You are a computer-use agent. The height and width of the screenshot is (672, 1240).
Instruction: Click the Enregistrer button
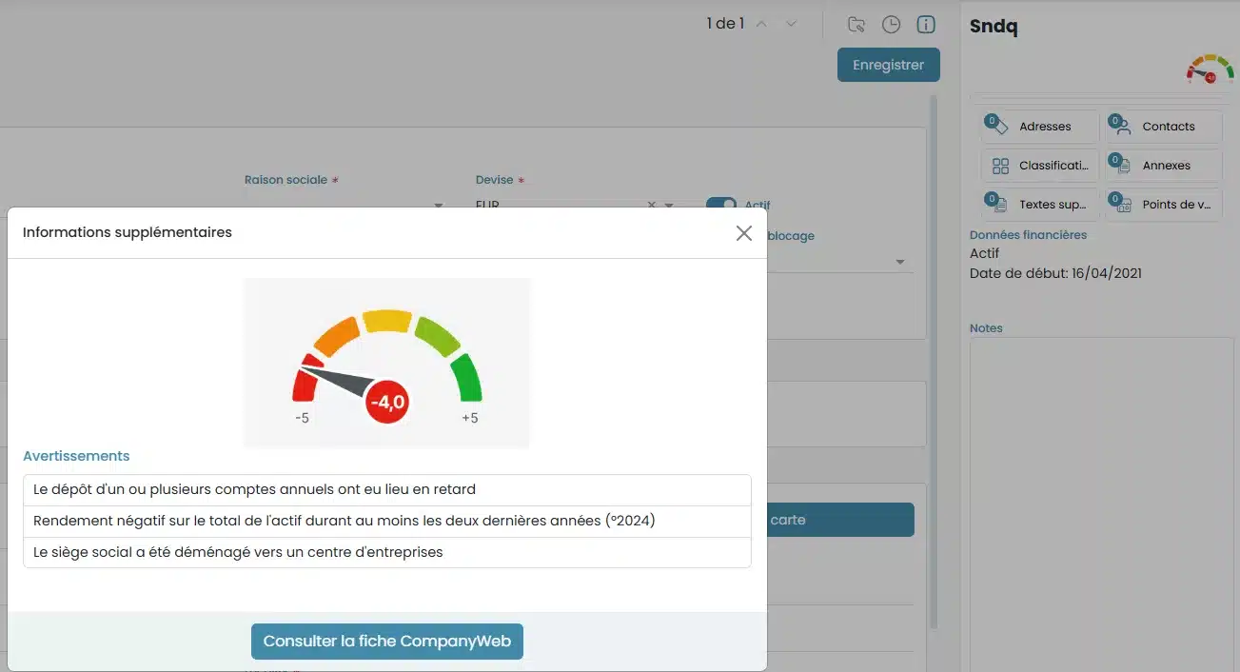[x=888, y=65]
